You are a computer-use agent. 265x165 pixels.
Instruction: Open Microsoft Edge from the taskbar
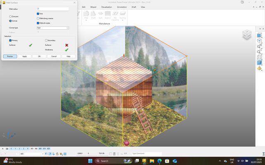coord(159,161)
